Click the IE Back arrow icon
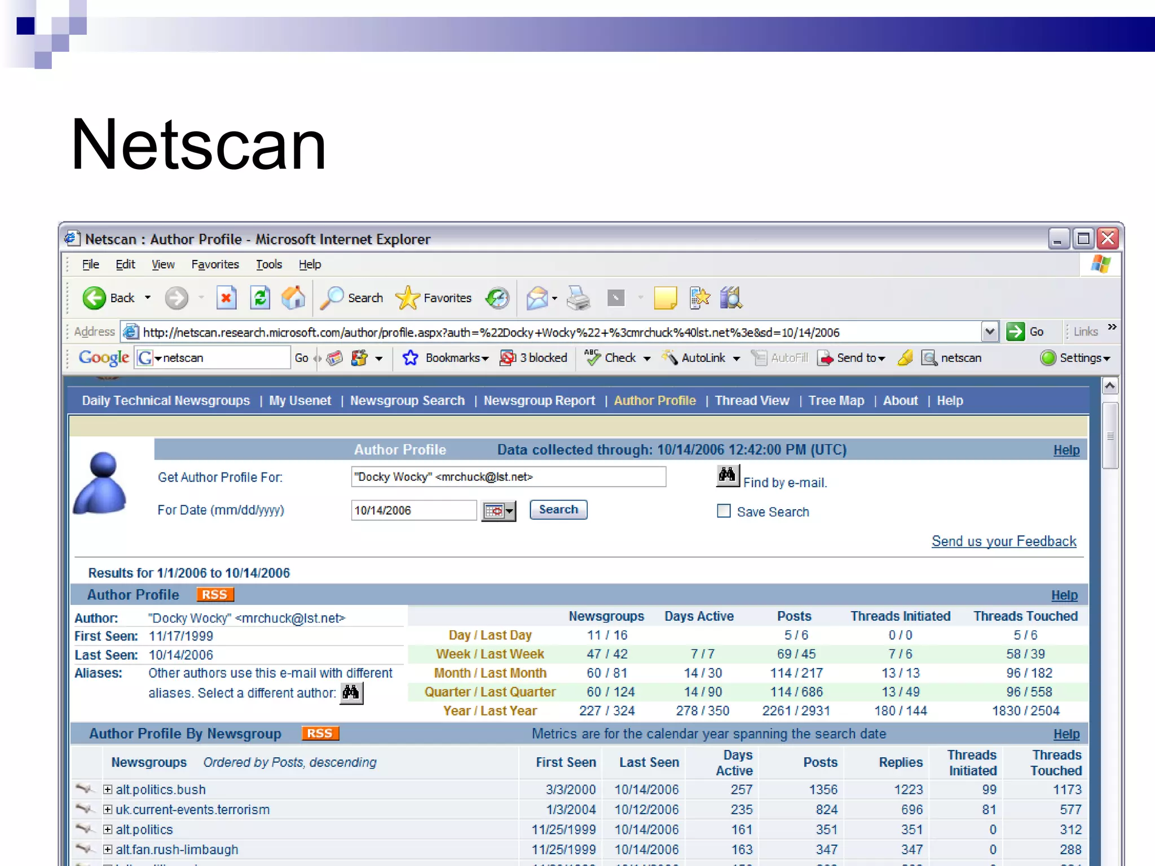Image resolution: width=1155 pixels, height=866 pixels. coord(94,298)
